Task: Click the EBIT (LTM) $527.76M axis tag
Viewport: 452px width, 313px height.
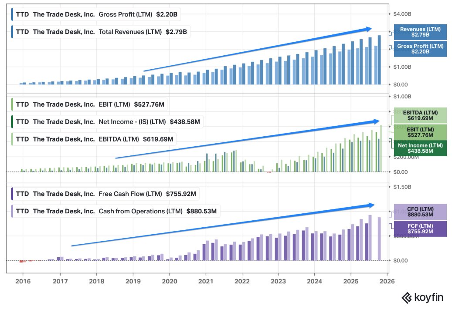Action: point(420,132)
